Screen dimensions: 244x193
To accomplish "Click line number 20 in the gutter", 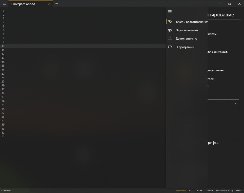I will (3, 85).
